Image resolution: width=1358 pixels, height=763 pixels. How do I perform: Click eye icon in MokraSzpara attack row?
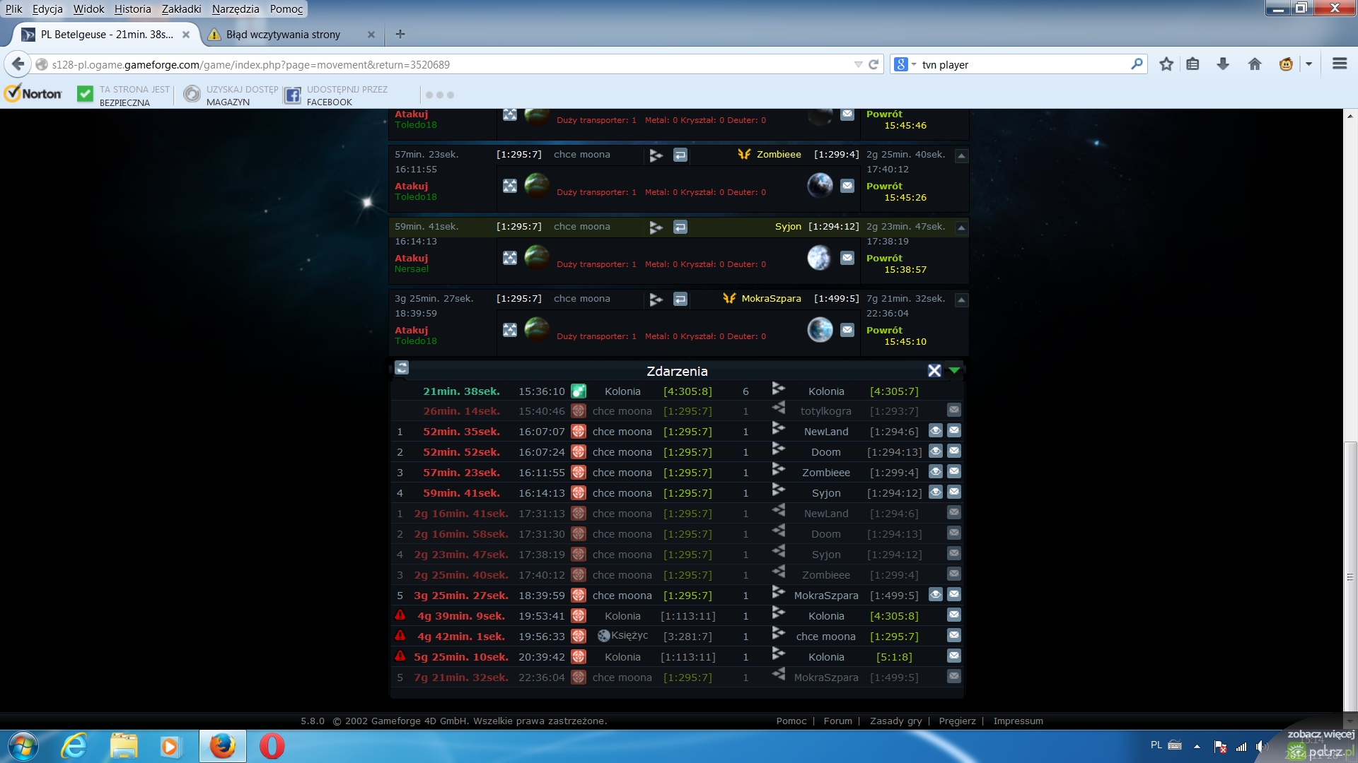pos(935,595)
